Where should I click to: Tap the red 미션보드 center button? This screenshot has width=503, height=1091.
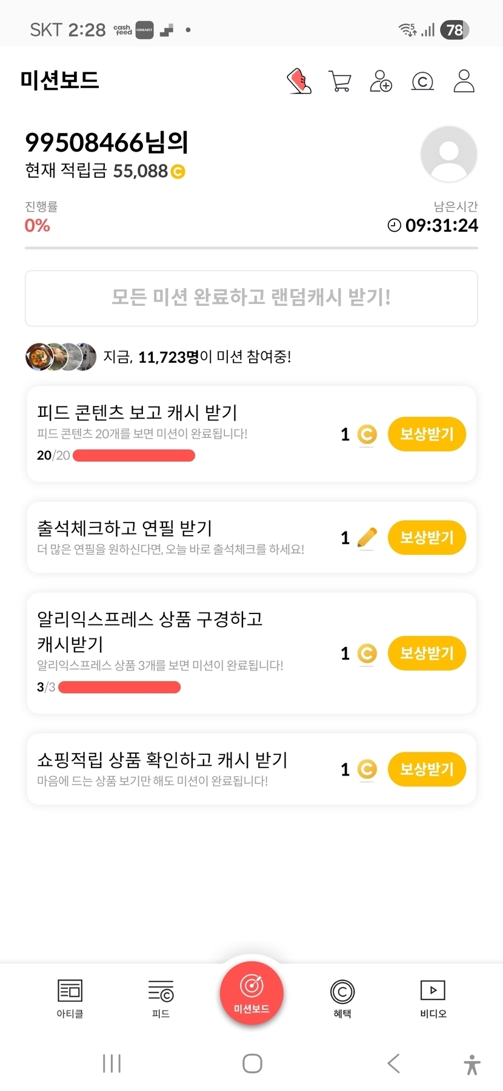[x=252, y=993]
